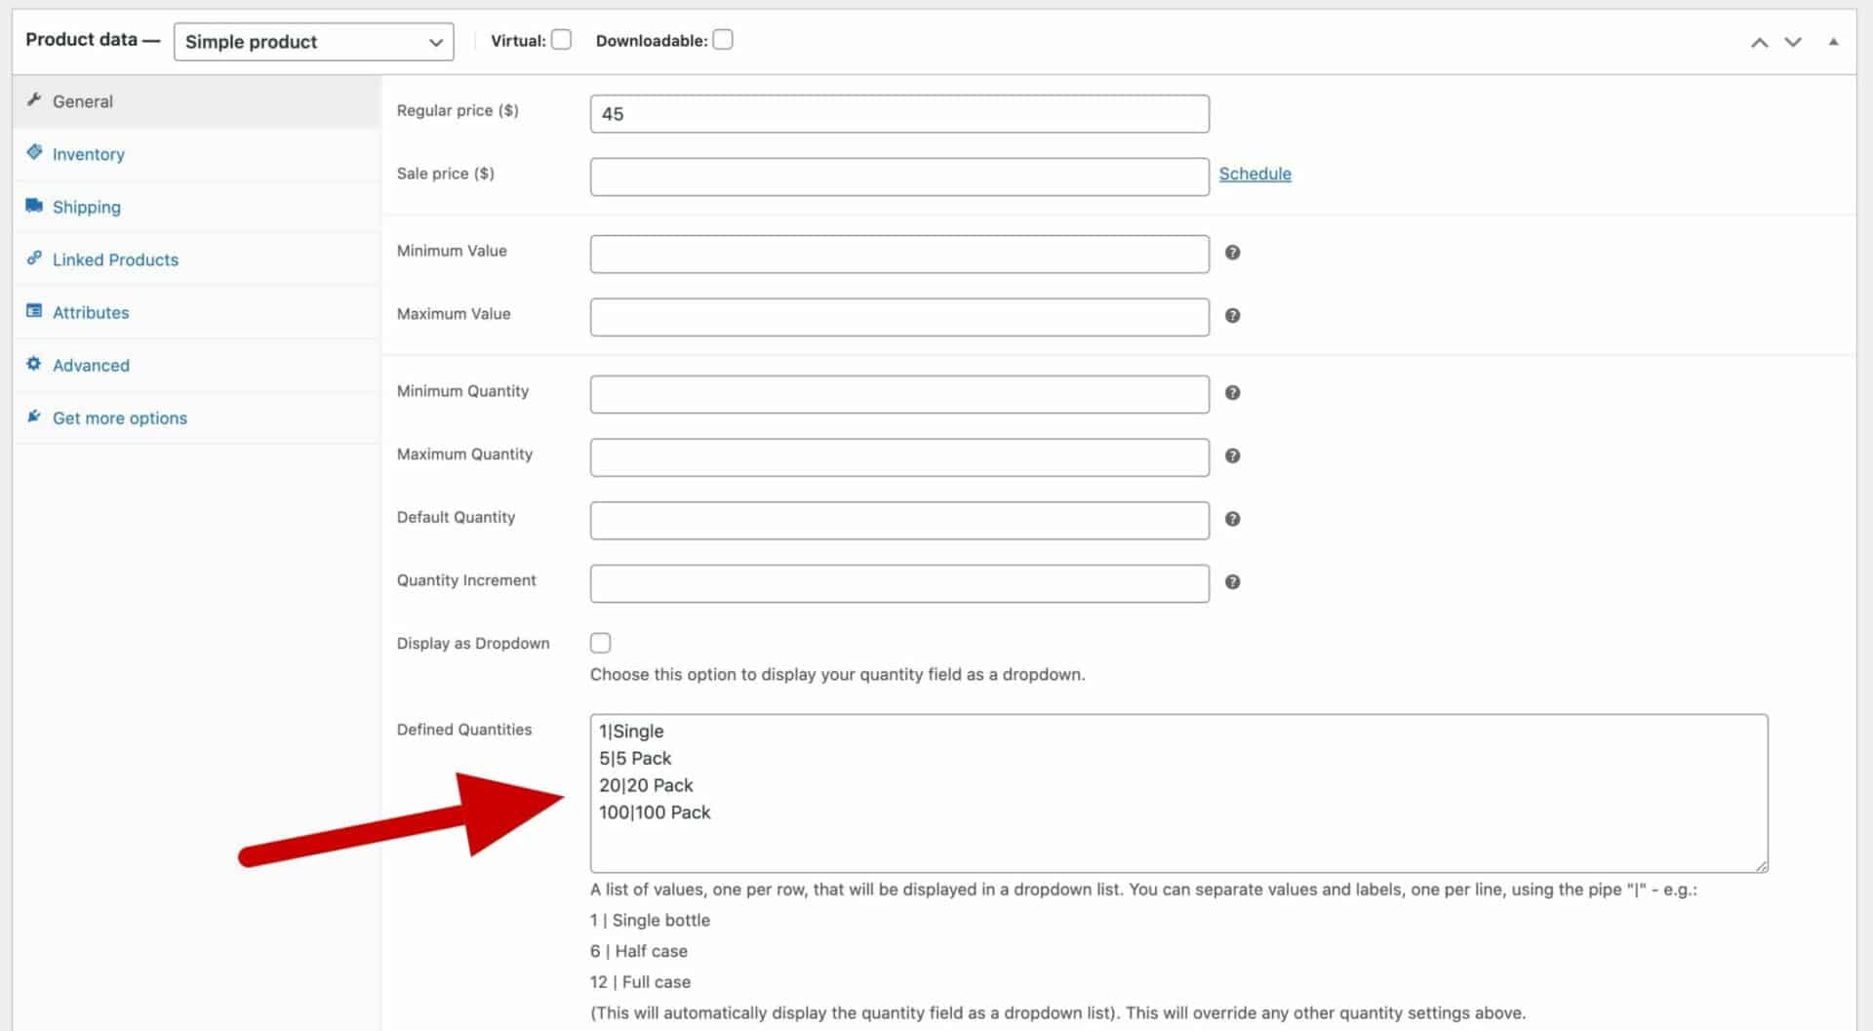Show help tooltip for Default Quantity
Viewport: 1873px width, 1031px height.
point(1232,519)
